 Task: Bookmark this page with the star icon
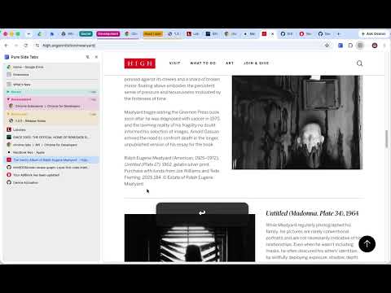pyautogui.click(x=327, y=46)
